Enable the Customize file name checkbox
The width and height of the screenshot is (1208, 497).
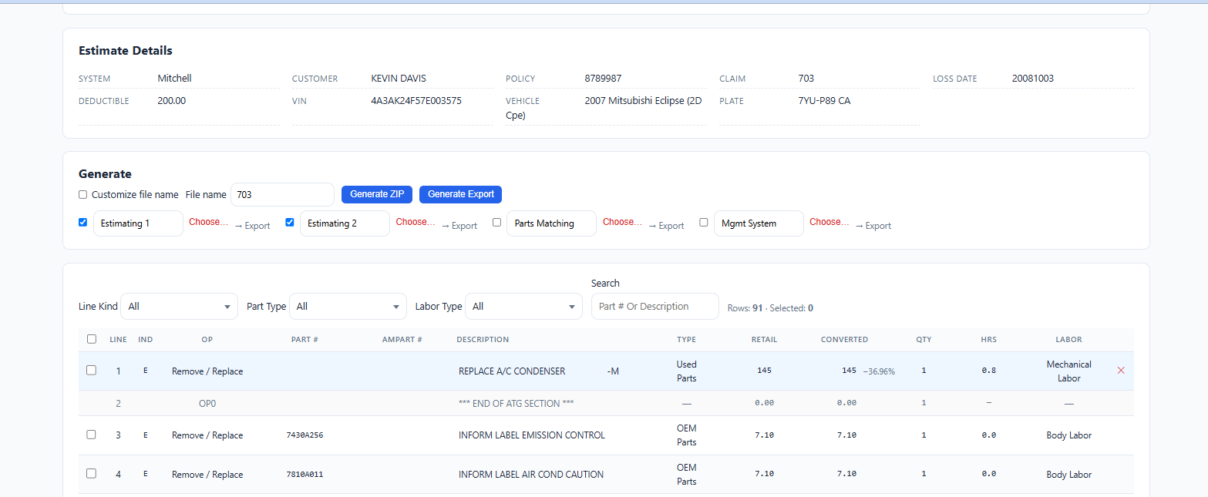pyautogui.click(x=83, y=195)
